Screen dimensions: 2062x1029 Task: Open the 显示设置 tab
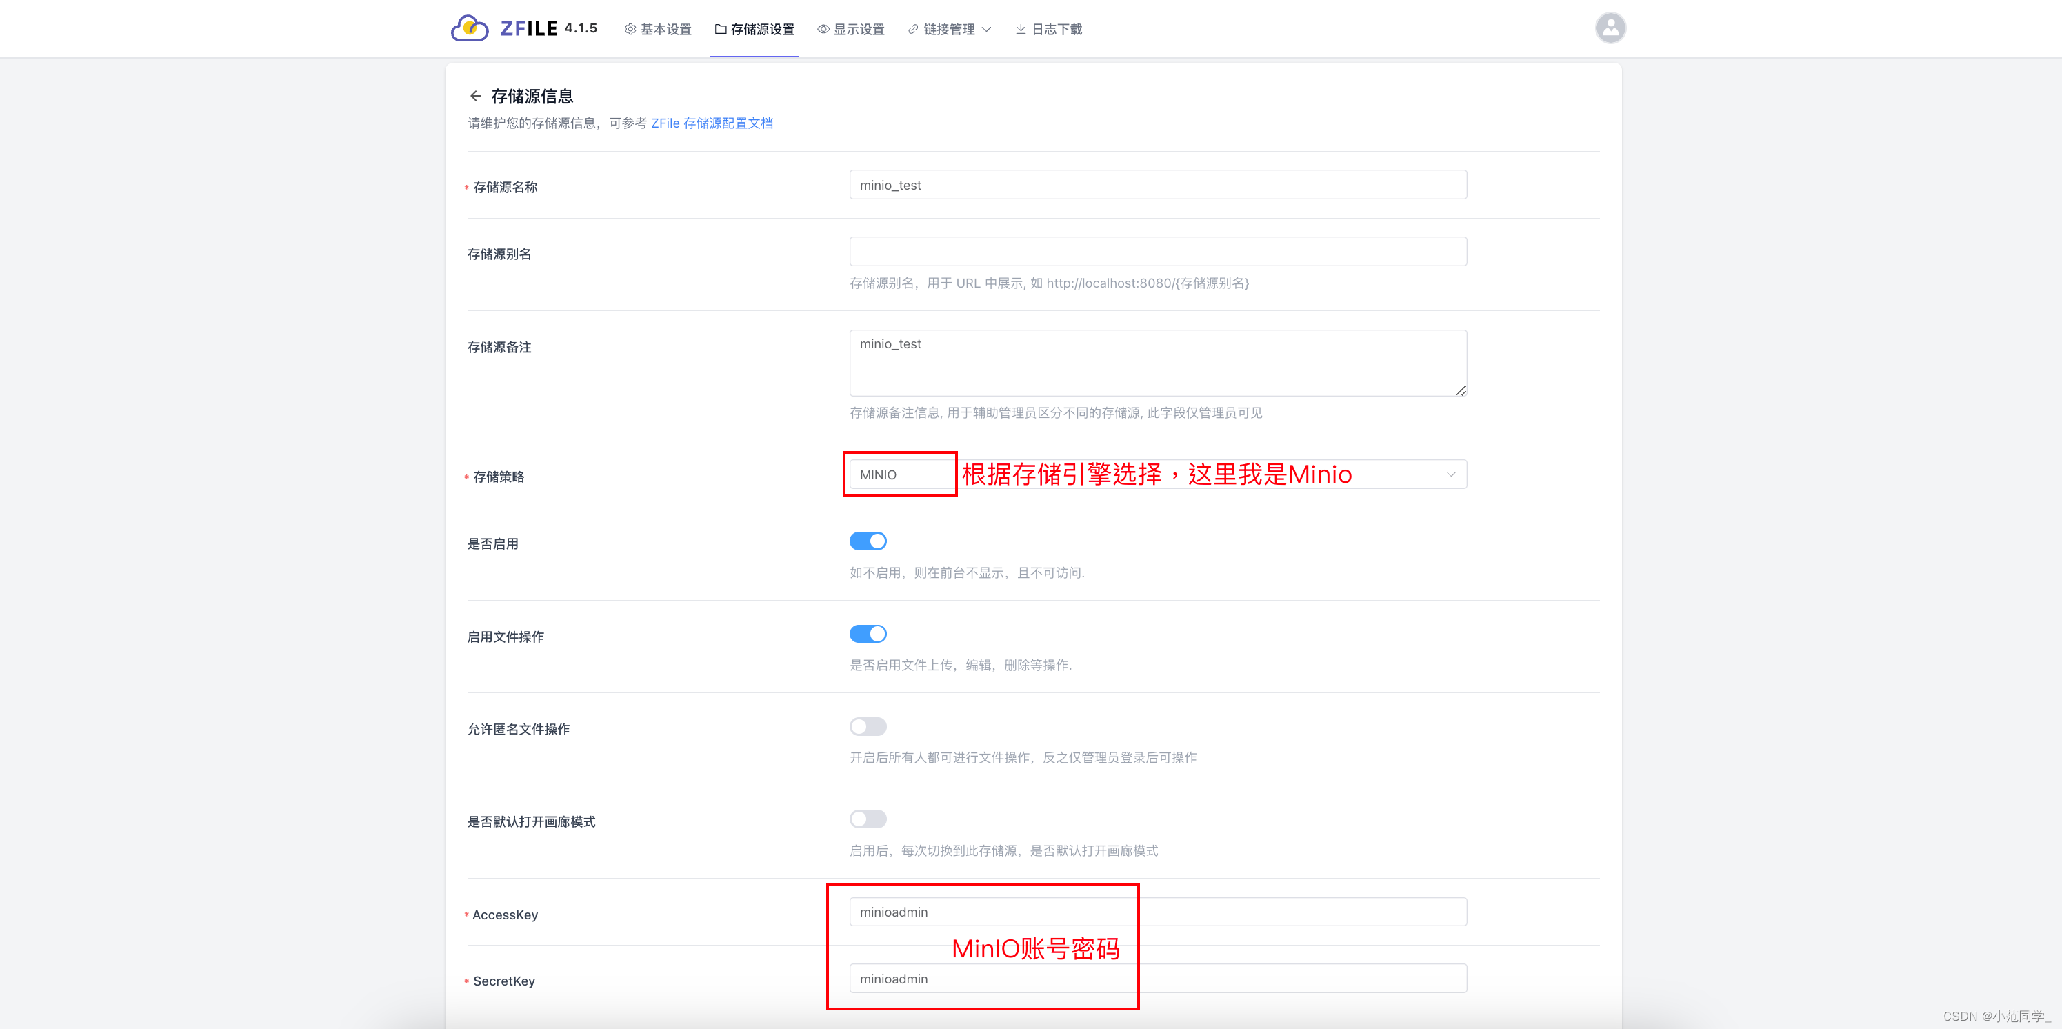851,30
